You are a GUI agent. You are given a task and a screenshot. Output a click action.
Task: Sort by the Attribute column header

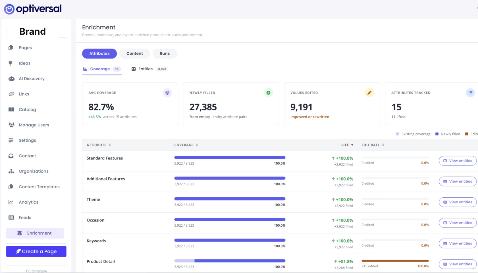coord(99,145)
